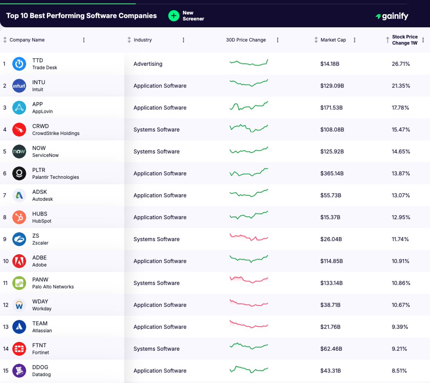
Task: Click the Fortinet company logo
Action: (19, 349)
